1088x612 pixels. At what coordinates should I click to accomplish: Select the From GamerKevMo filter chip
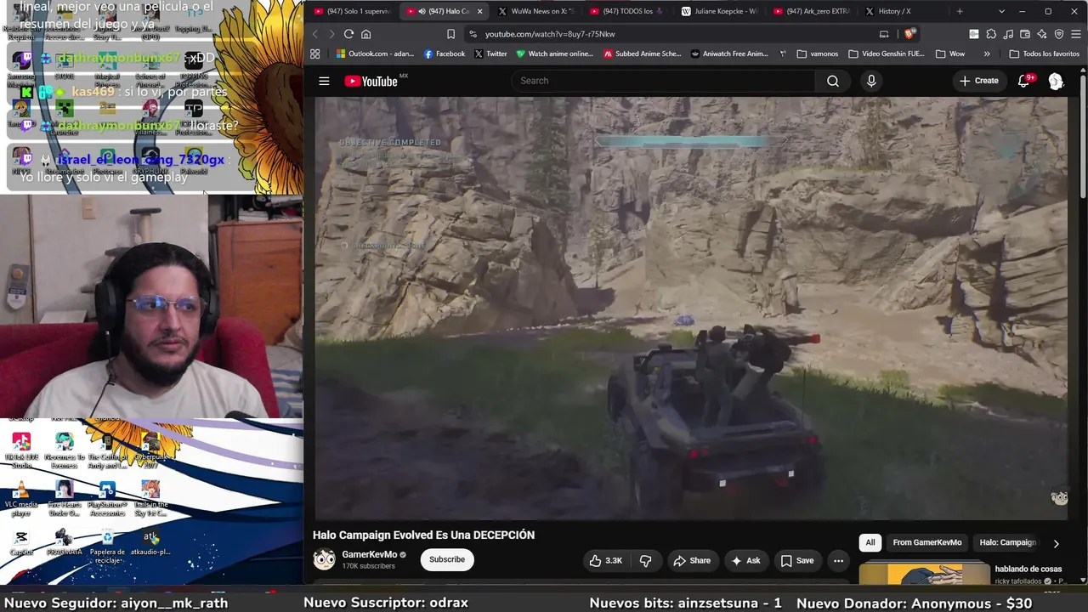(927, 542)
